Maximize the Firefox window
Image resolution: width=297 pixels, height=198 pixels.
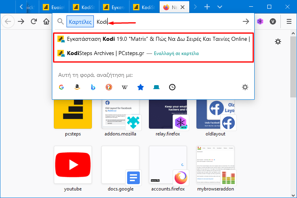click(x=269, y=7)
